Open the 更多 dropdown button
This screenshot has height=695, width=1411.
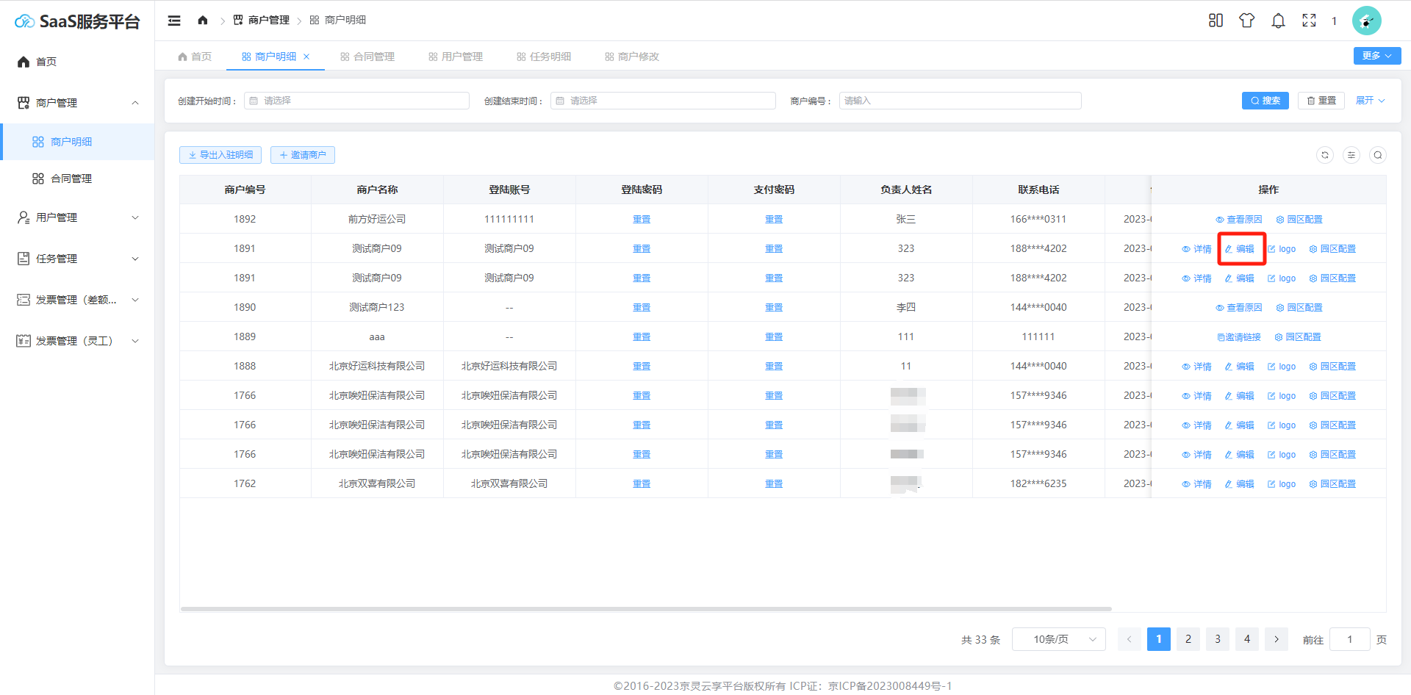pyautogui.click(x=1376, y=56)
